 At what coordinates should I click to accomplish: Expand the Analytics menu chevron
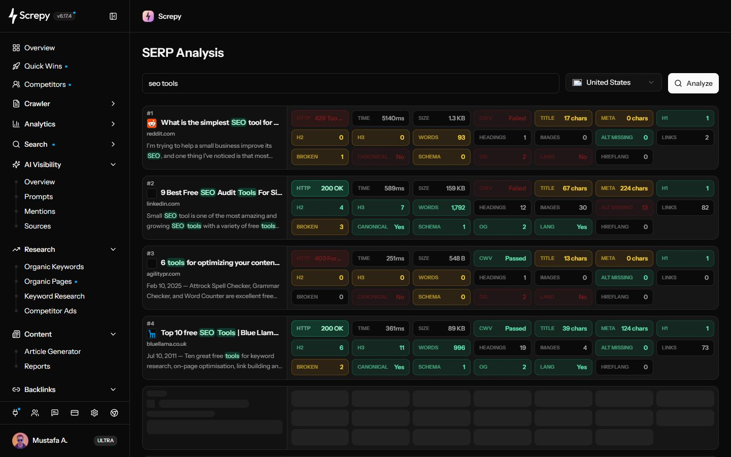point(113,124)
